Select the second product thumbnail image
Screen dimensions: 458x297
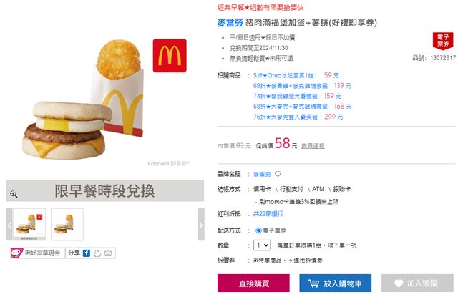(67, 224)
